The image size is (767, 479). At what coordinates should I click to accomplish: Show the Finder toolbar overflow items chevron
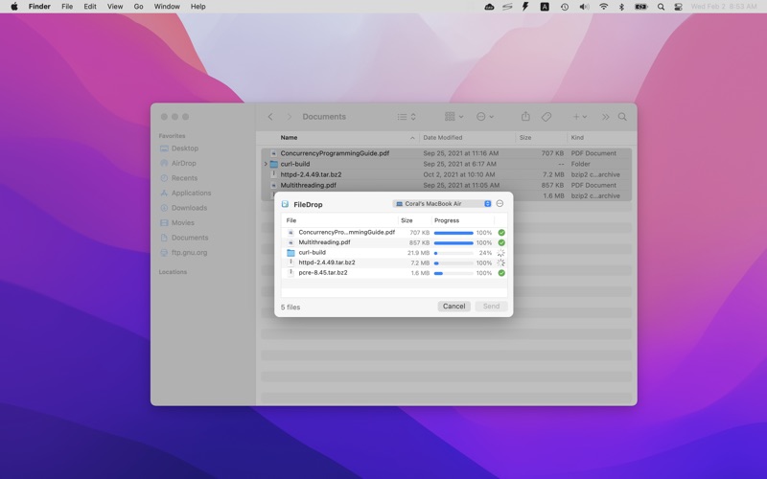(x=606, y=117)
